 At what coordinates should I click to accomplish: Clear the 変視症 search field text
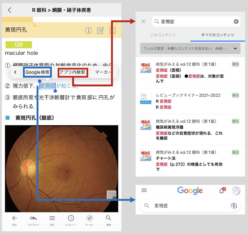pyautogui.click(x=236, y=22)
